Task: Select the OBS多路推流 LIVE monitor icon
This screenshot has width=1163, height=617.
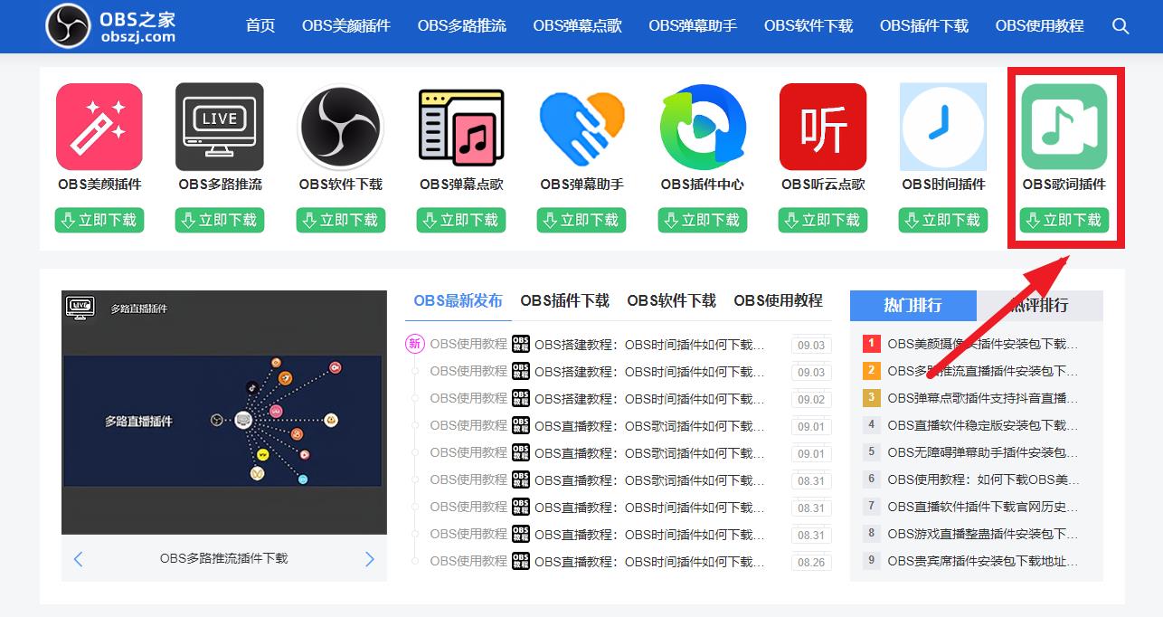Action: tap(220, 127)
